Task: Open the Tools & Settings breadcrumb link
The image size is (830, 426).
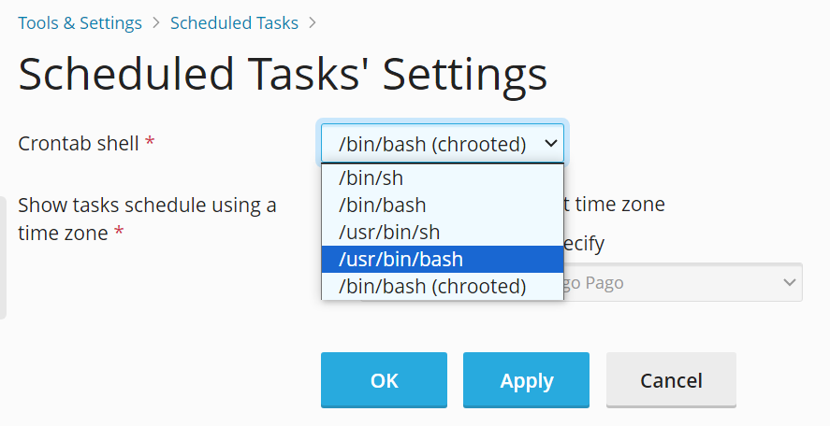Action: tap(80, 22)
